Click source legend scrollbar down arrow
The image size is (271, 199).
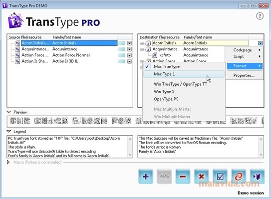click(130, 155)
